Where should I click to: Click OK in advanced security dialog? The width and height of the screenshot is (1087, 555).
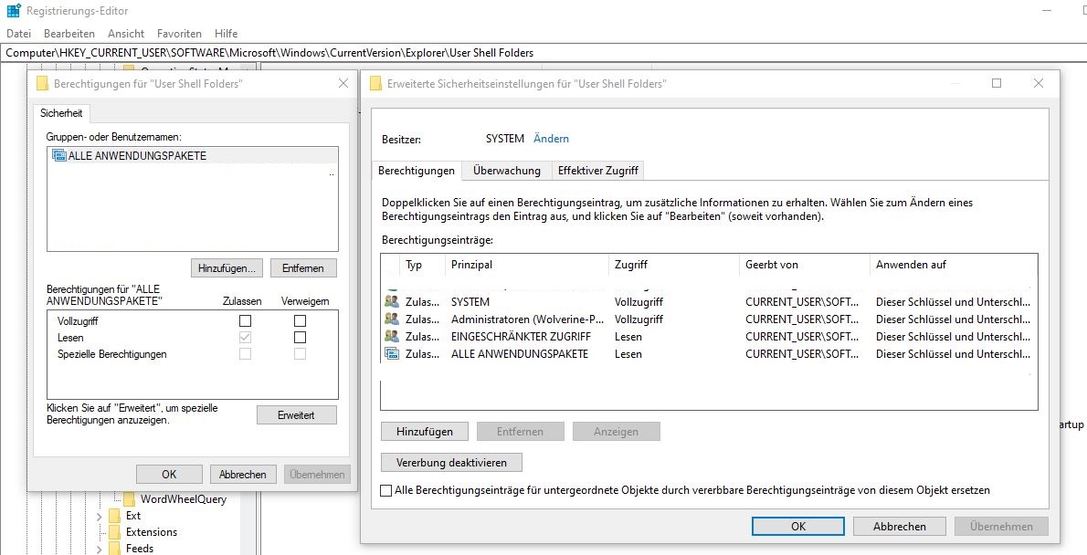[798, 526]
